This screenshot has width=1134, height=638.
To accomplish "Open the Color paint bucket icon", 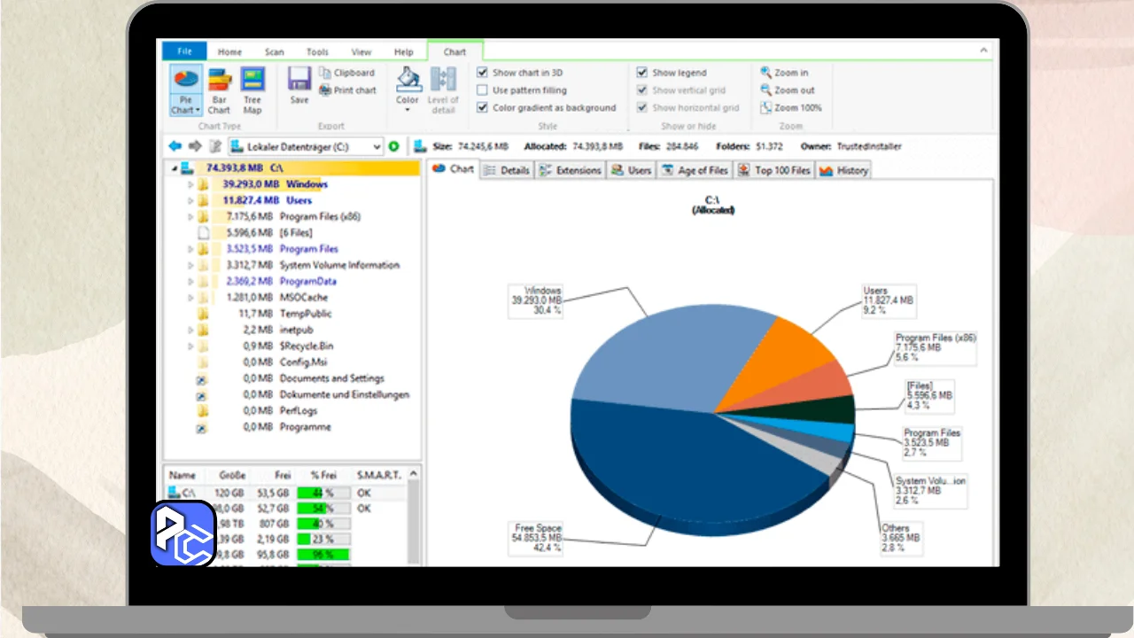I will pyautogui.click(x=408, y=80).
